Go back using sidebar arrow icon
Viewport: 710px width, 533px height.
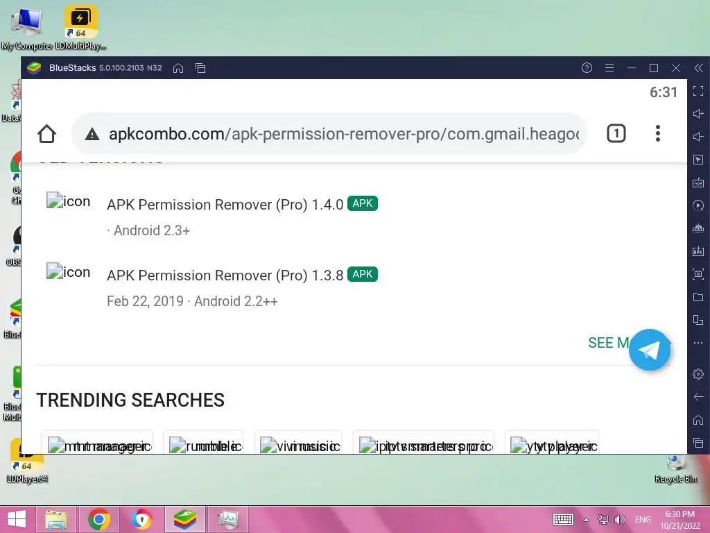pyautogui.click(x=698, y=397)
